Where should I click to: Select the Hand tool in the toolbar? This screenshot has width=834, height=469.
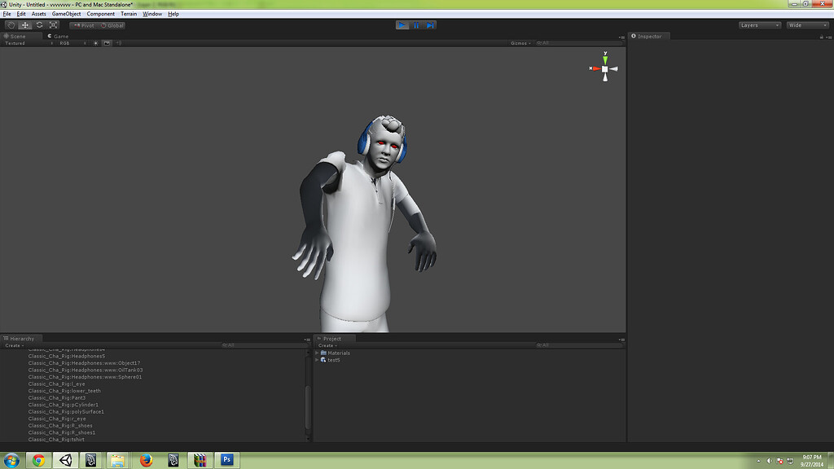click(x=11, y=25)
